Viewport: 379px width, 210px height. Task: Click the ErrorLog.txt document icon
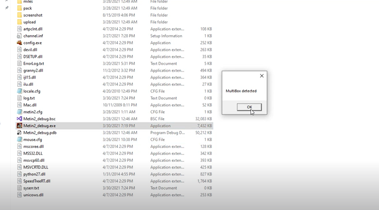pos(20,63)
